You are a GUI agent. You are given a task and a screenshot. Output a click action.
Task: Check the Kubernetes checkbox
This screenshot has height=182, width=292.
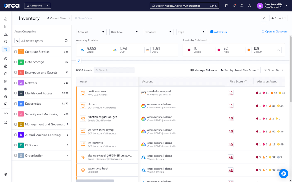tap(16, 104)
